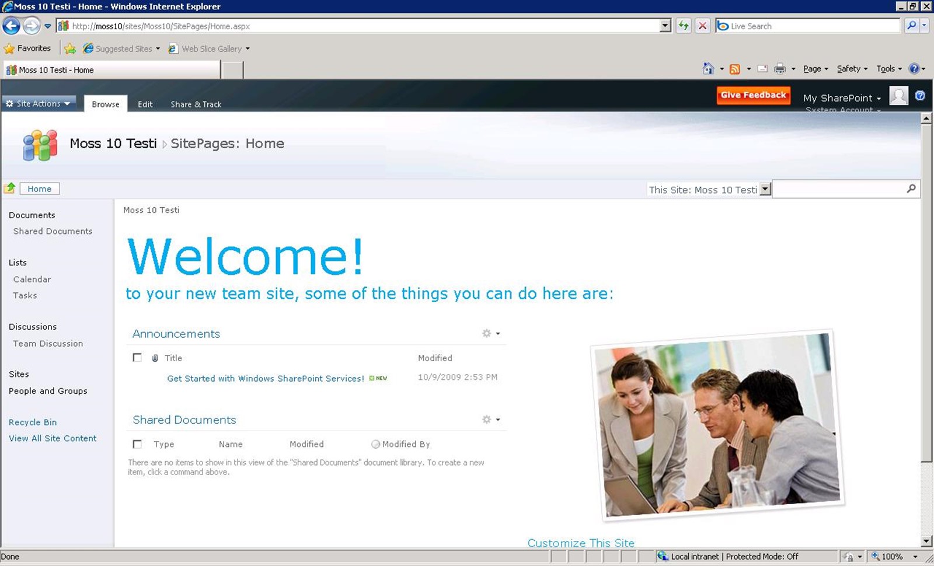934x566 pixels.
Task: Check the Shared Documents select-all checkbox
Action: click(x=137, y=444)
